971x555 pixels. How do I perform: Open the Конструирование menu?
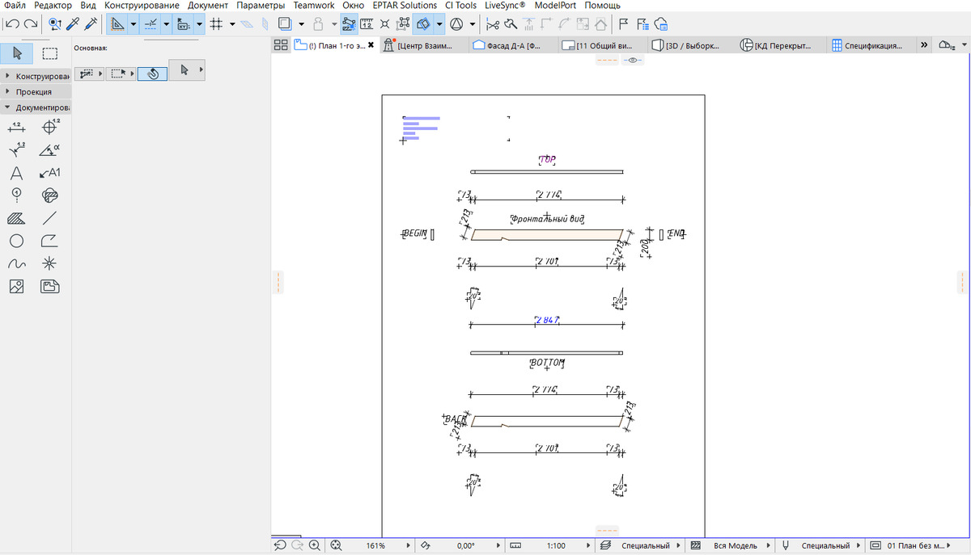coord(142,6)
